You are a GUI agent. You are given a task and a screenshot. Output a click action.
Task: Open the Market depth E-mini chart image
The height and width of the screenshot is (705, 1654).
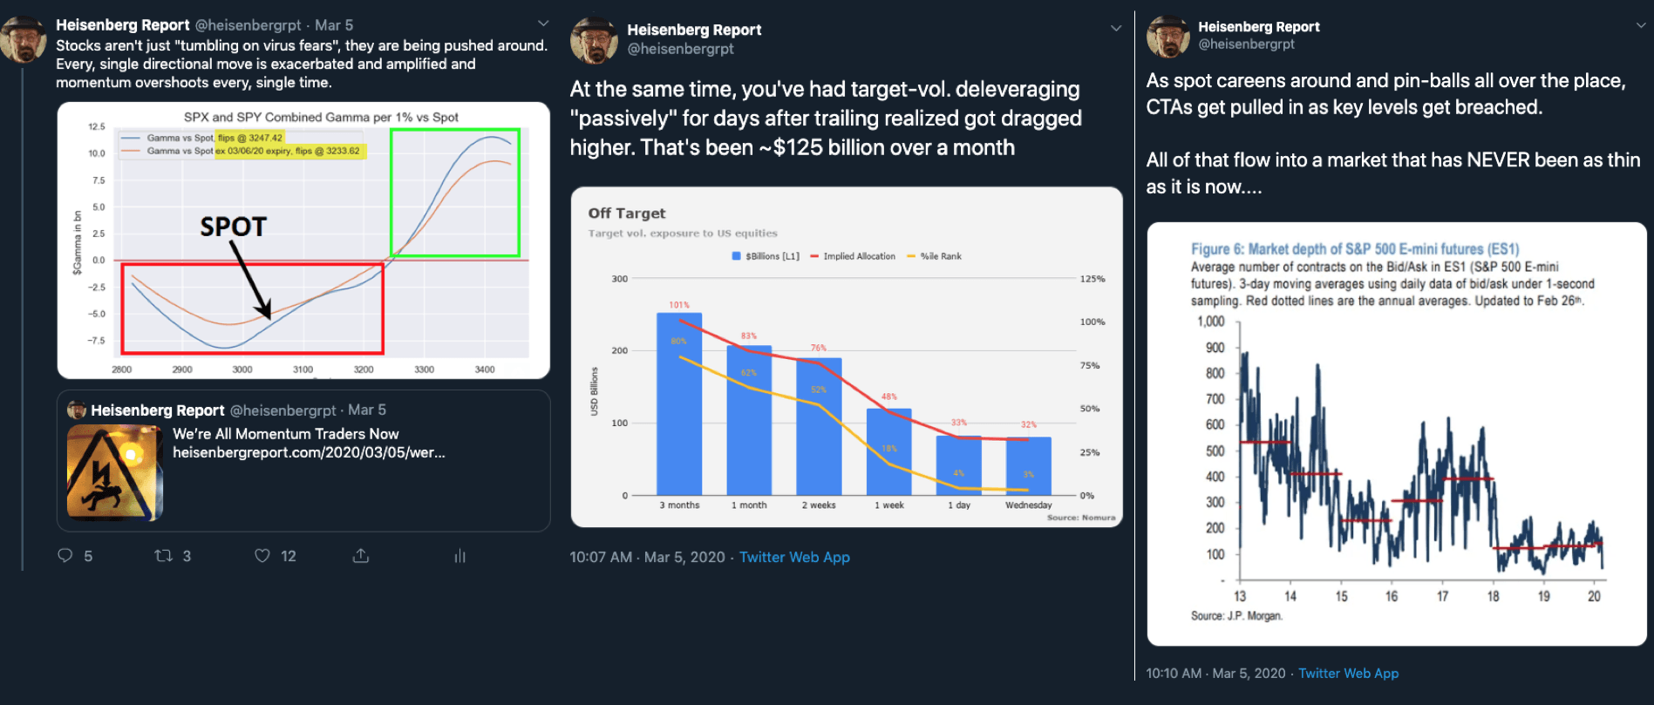(x=1397, y=434)
